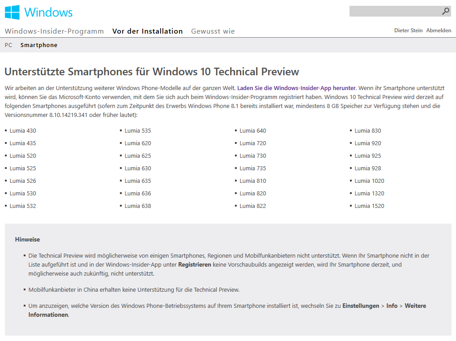
Task: Select the Lumia 820 list entry
Action: coord(253,194)
